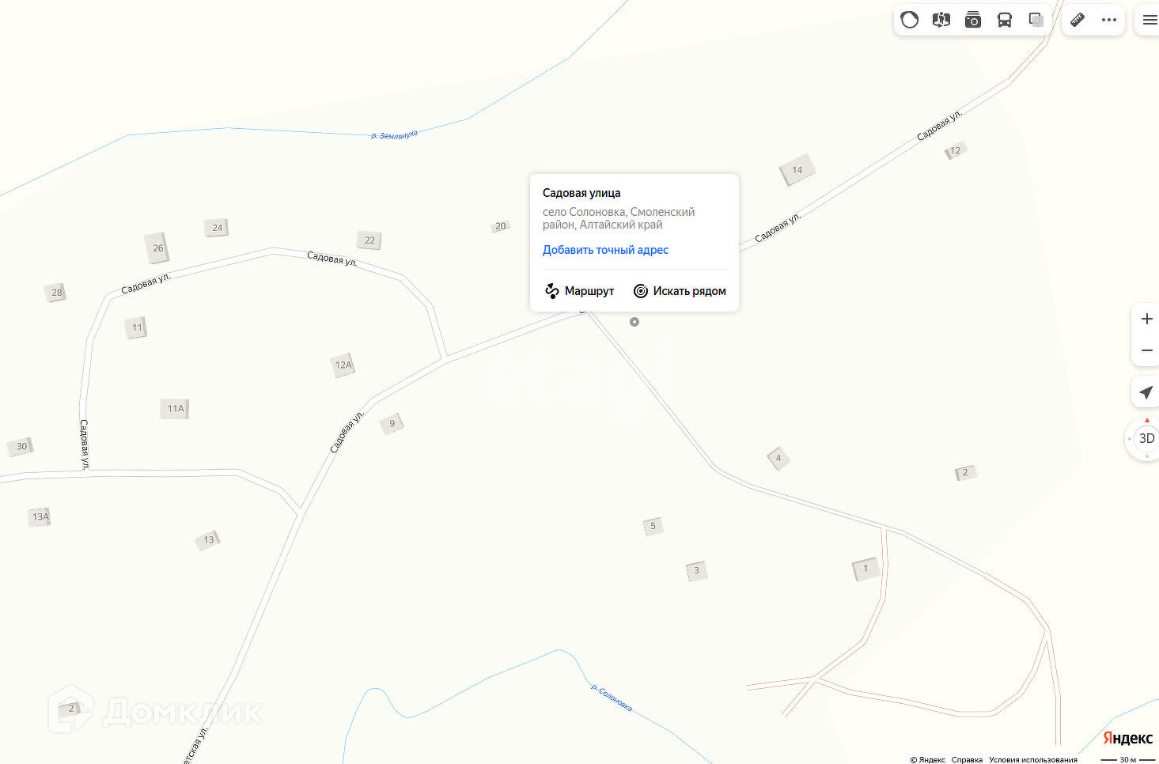Open map layers selector
The height and width of the screenshot is (764, 1159).
pyautogui.click(x=1036, y=20)
